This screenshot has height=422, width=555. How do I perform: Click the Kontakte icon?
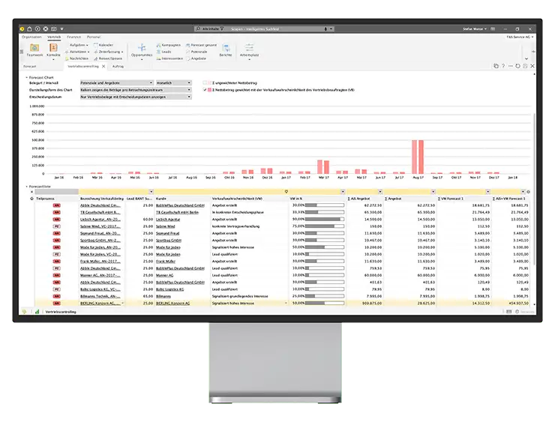tap(54, 49)
